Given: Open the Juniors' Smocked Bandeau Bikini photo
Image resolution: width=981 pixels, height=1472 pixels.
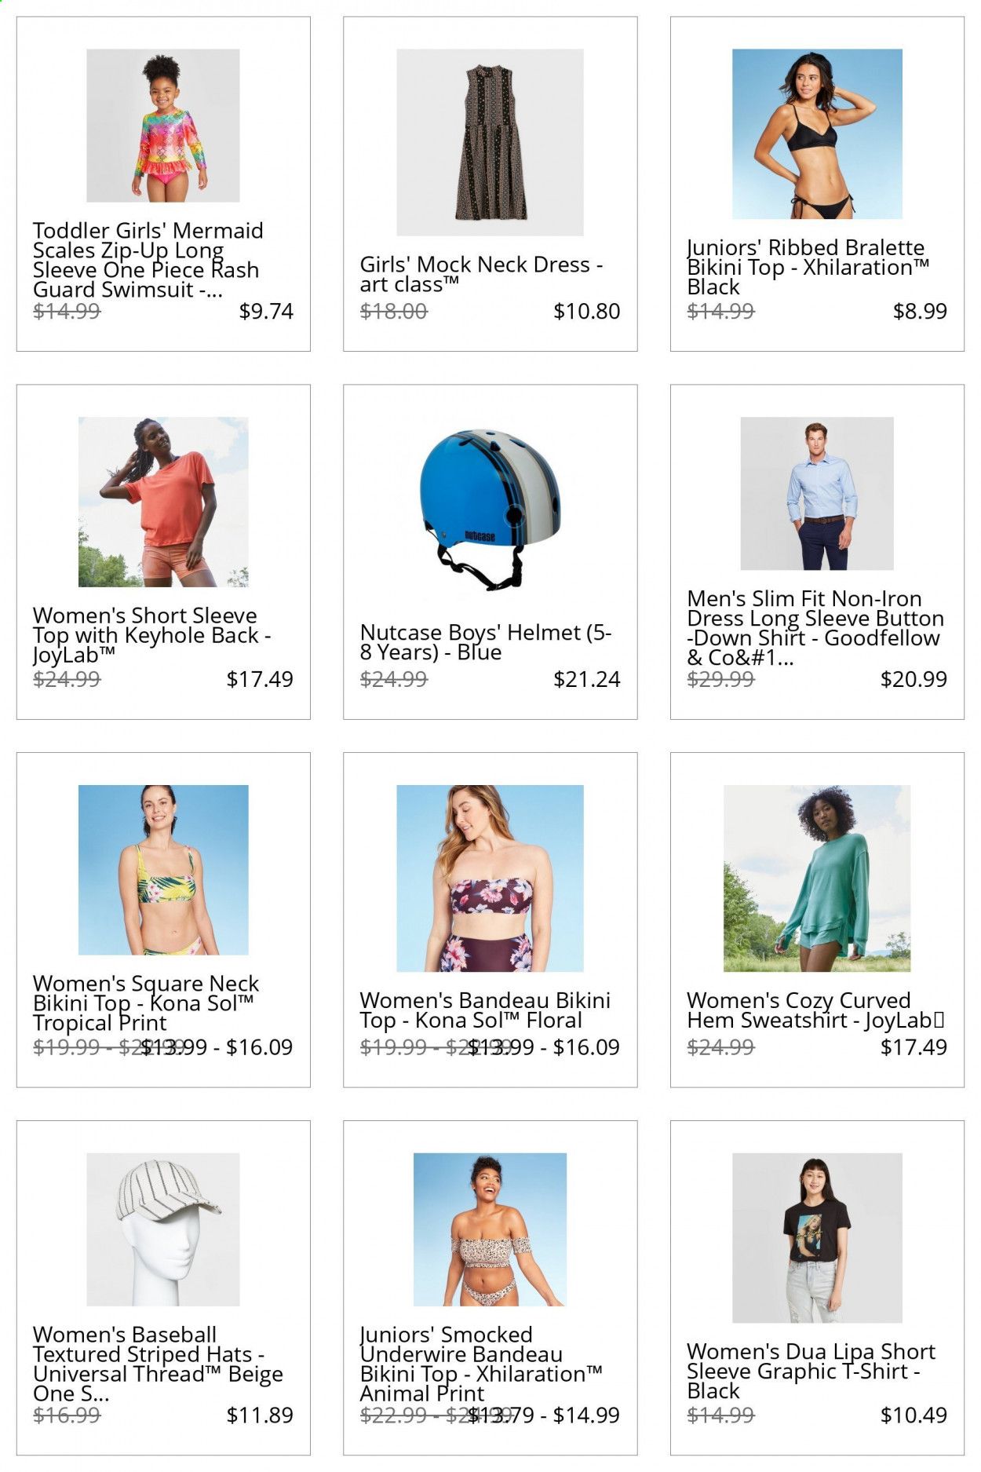Looking at the screenshot, I should coord(490,1229).
